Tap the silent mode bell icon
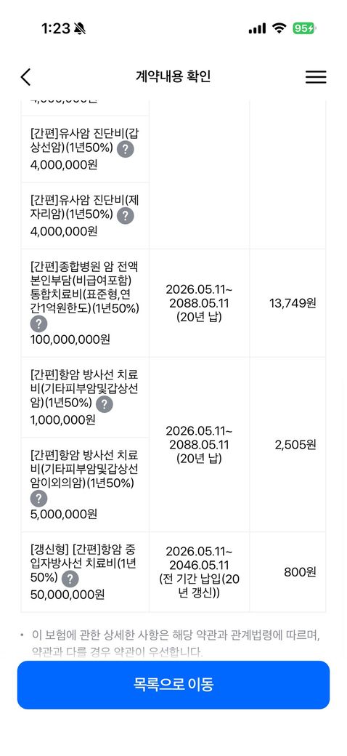Screen dimensions: 347x756 (80, 29)
